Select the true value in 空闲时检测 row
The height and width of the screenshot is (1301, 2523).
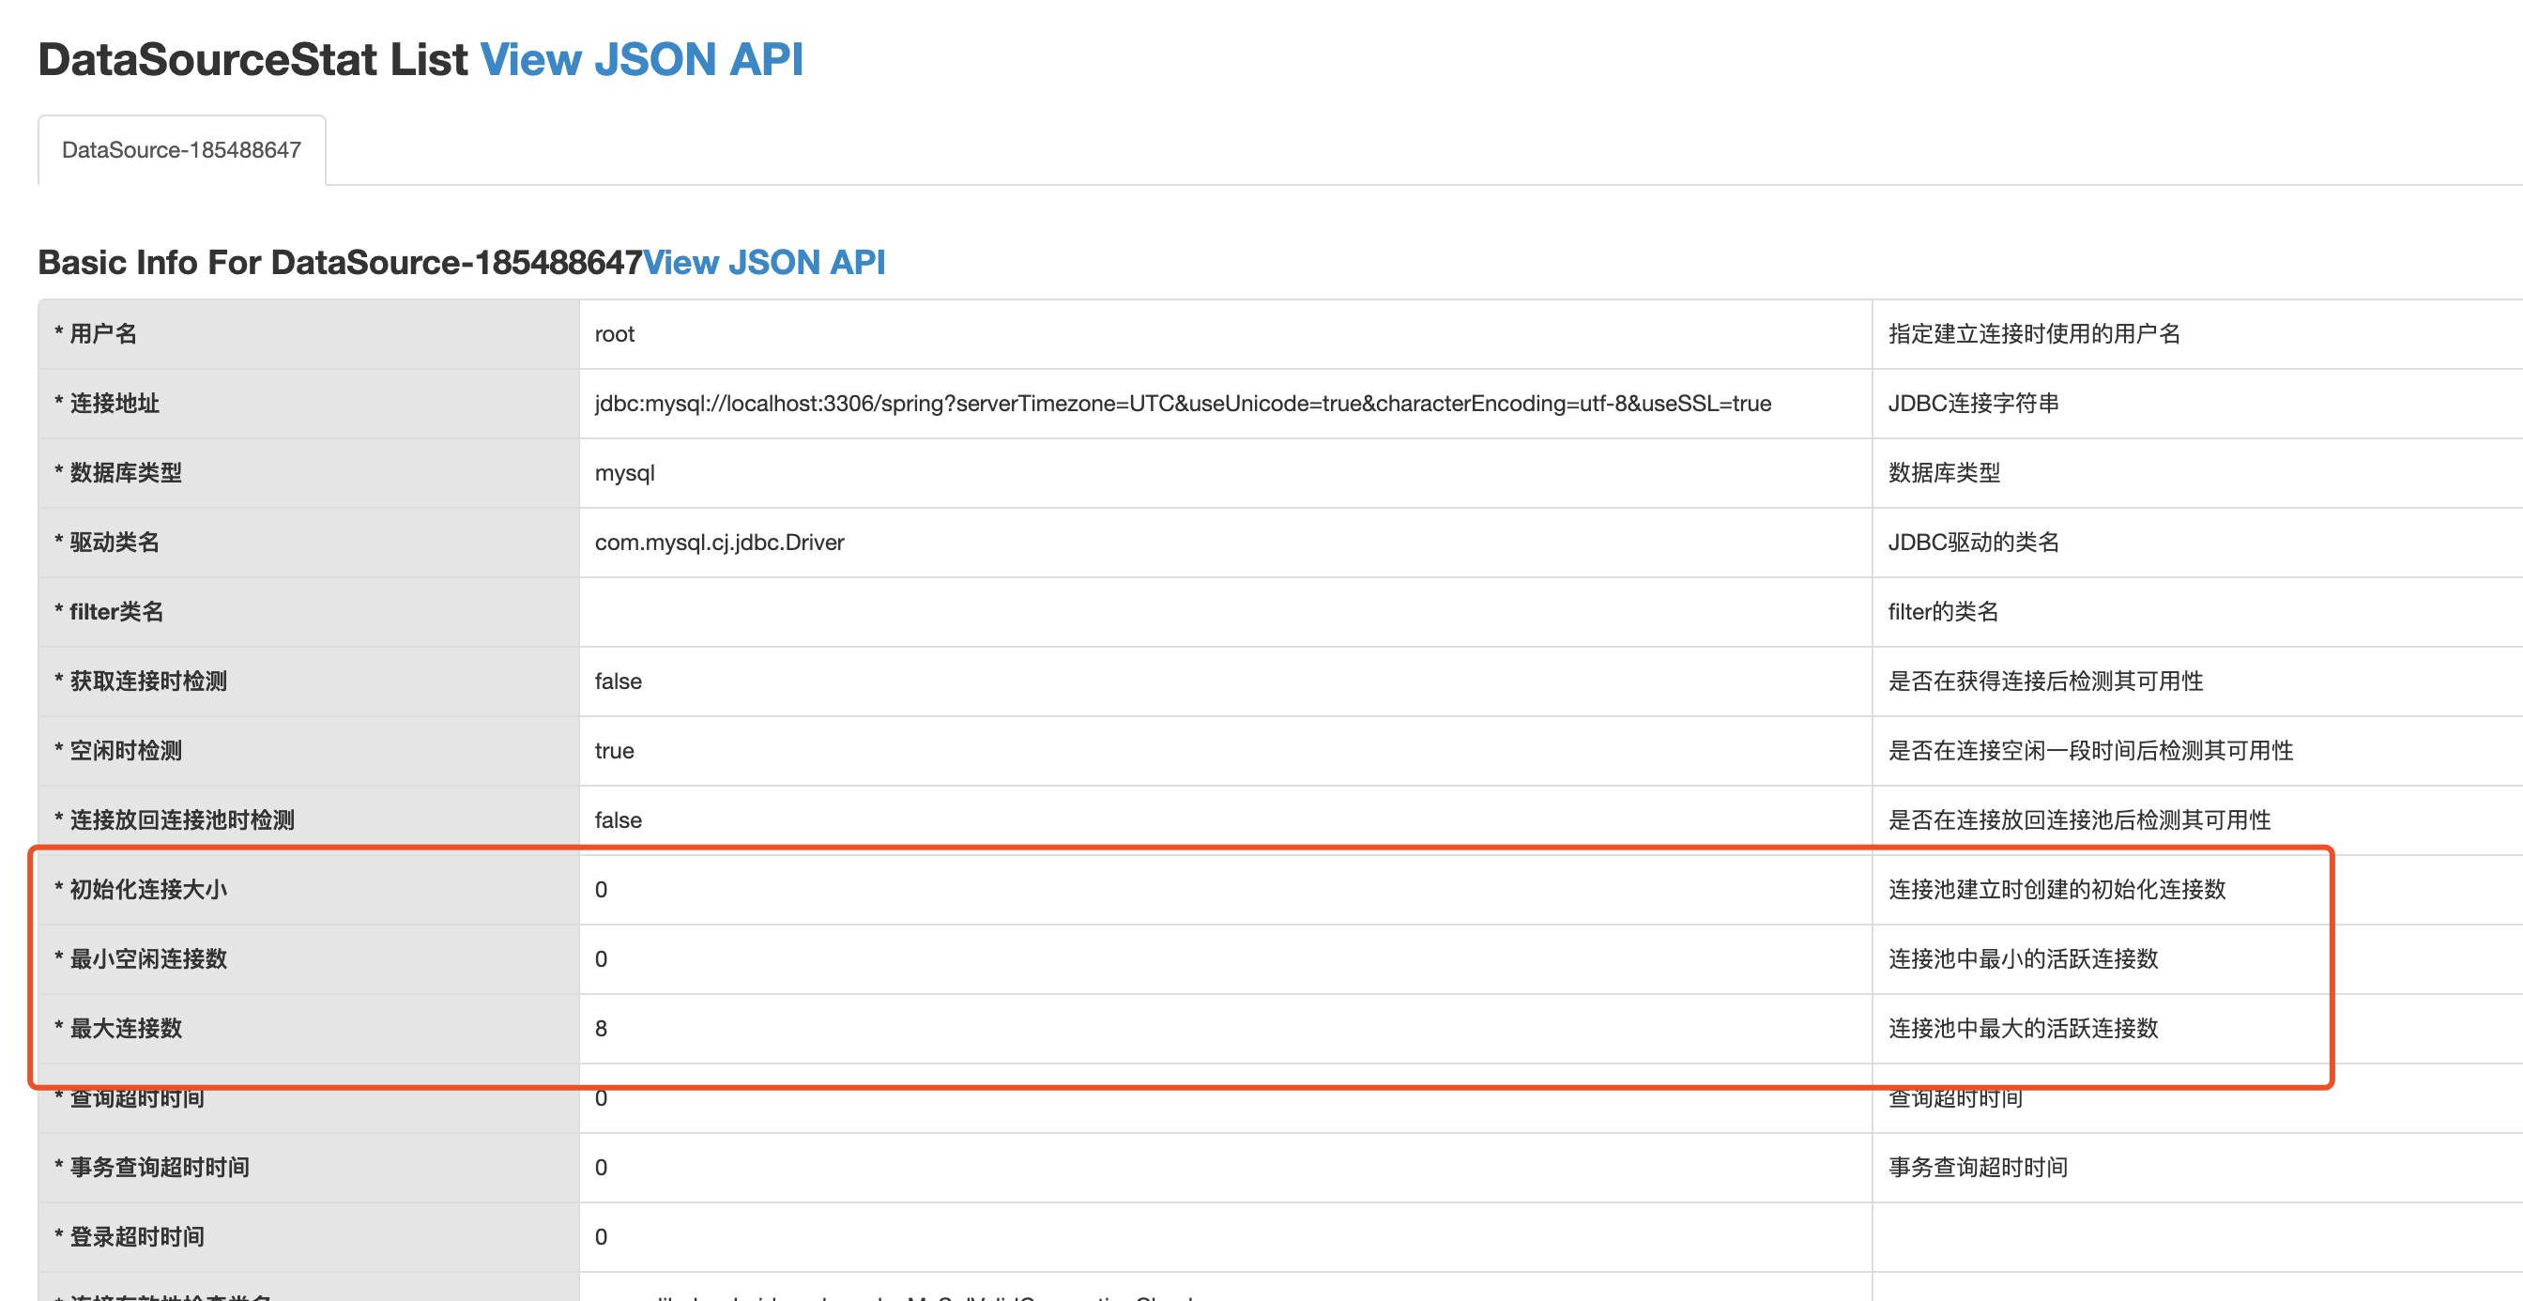(614, 751)
